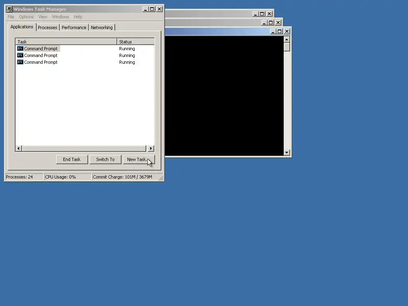This screenshot has height=306, width=408.
Task: Open the File menu
Action: pyautogui.click(x=11, y=17)
